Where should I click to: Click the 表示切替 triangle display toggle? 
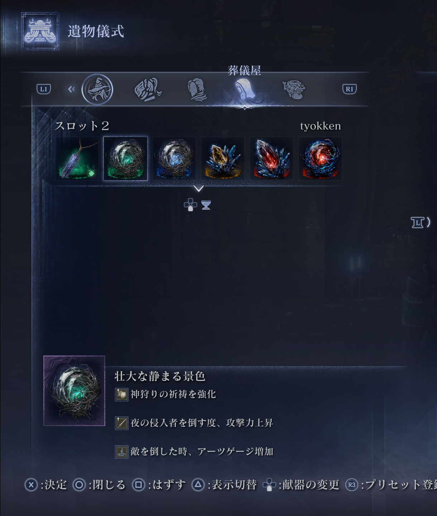point(225,485)
